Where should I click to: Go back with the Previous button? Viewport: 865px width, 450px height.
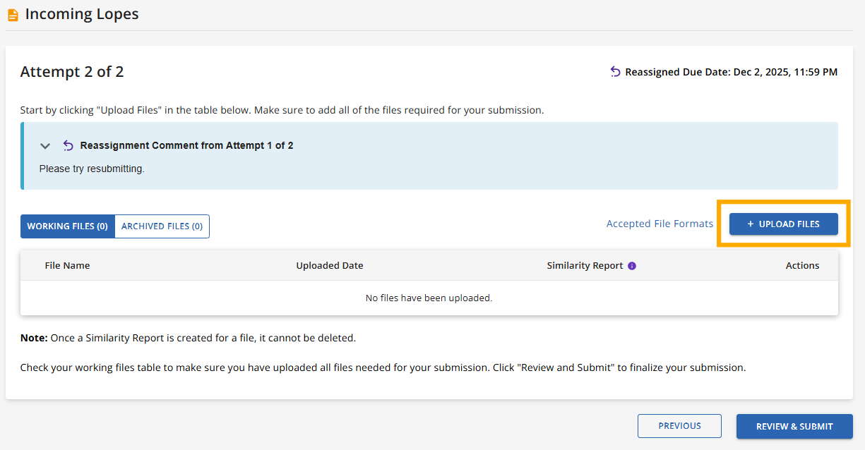coord(679,426)
